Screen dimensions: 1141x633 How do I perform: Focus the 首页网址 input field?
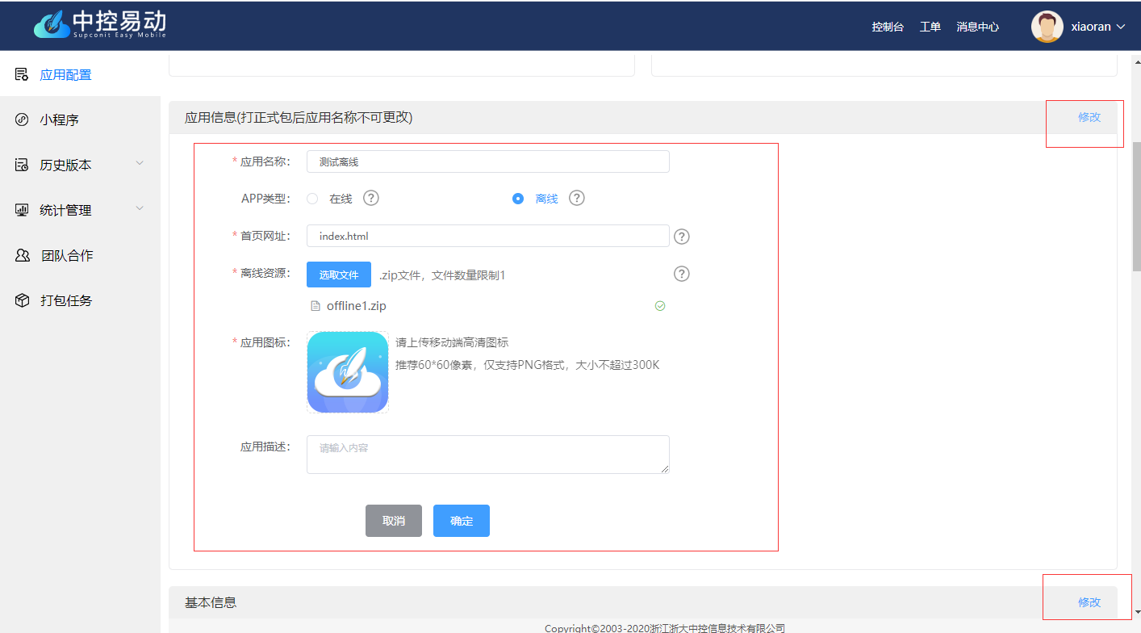(x=488, y=236)
